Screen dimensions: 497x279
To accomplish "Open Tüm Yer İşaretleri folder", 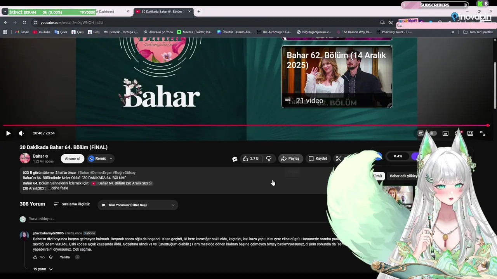I will (478, 32).
